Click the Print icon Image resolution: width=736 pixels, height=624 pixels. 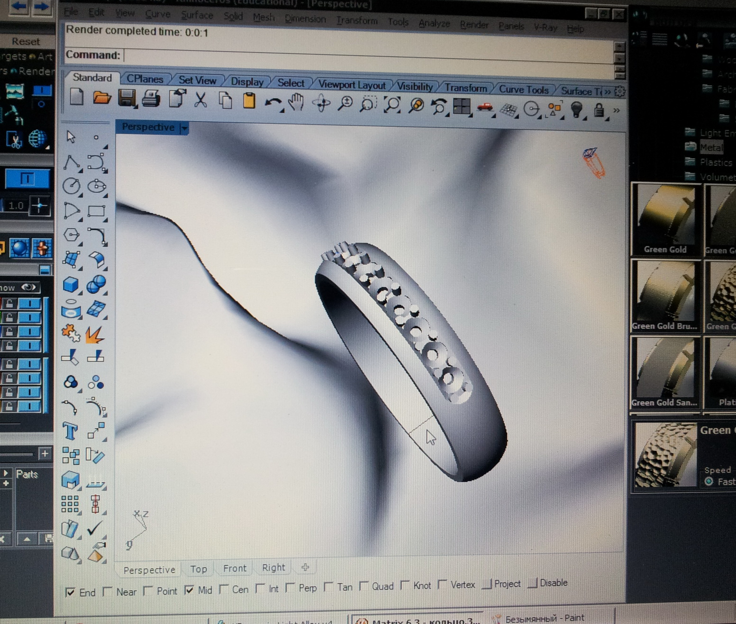pos(151,99)
